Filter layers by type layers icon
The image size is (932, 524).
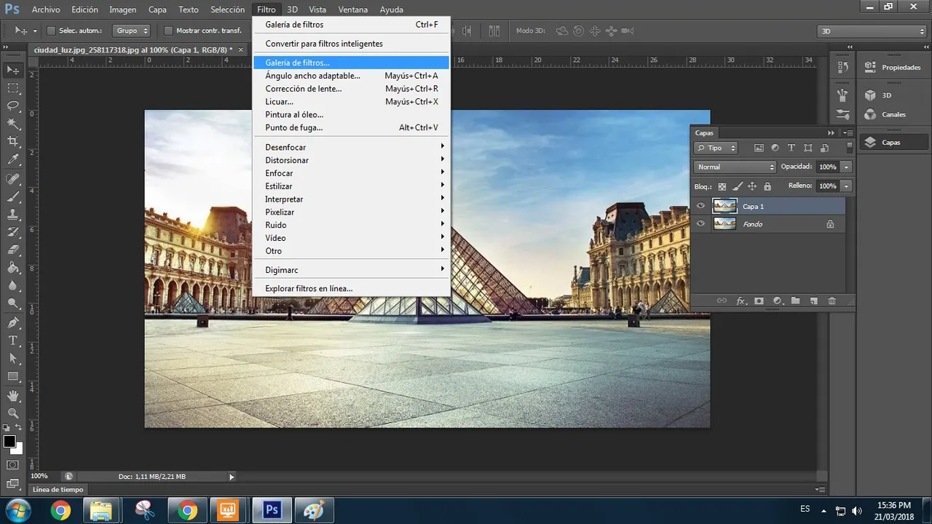(x=791, y=148)
